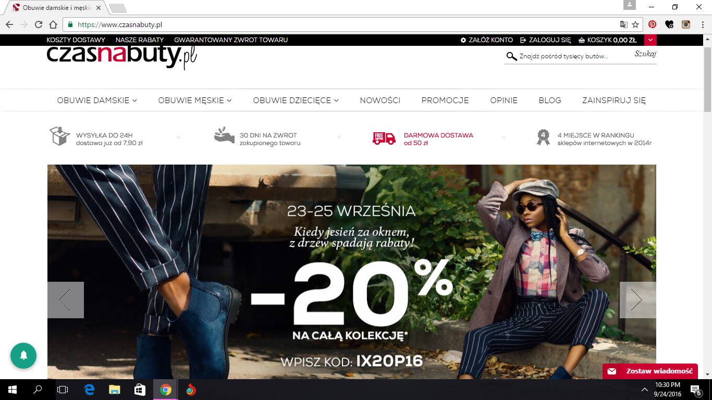Click the Pinterest extension icon
This screenshot has height=400, width=712.
652,24
